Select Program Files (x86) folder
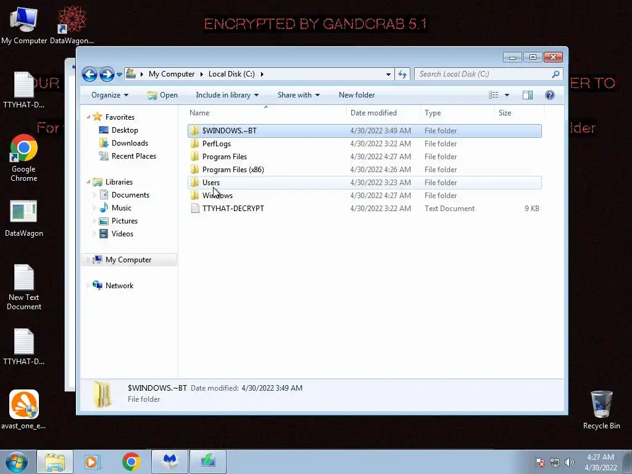Image resolution: width=632 pixels, height=474 pixels. point(364,169)
